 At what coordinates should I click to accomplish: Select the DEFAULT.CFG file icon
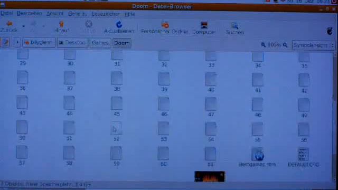[303, 154]
